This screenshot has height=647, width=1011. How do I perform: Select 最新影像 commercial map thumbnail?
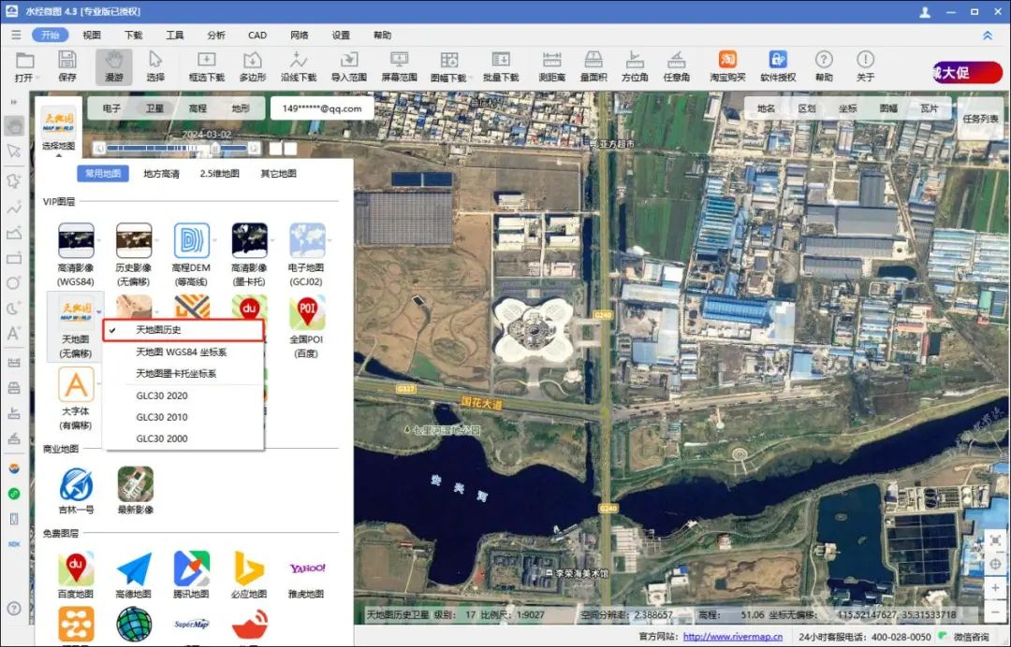(x=136, y=484)
